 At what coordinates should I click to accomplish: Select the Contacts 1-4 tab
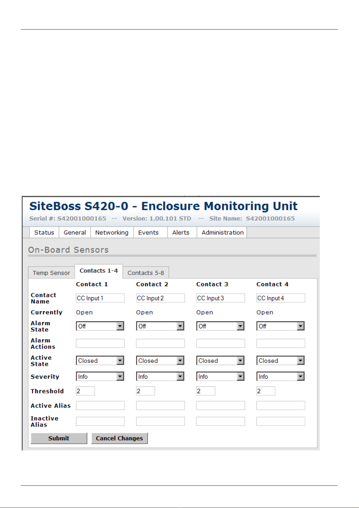pyautogui.click(x=99, y=271)
